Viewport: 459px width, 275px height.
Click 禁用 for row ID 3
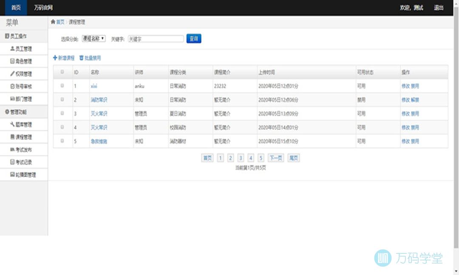click(x=415, y=114)
